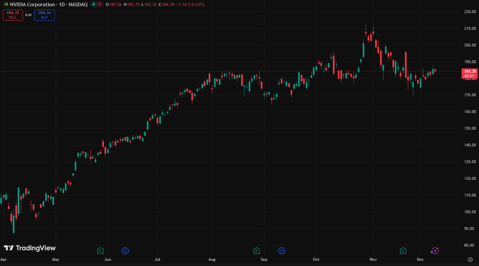
Task: Click the high value H185.72
Action: click(x=132, y=4)
